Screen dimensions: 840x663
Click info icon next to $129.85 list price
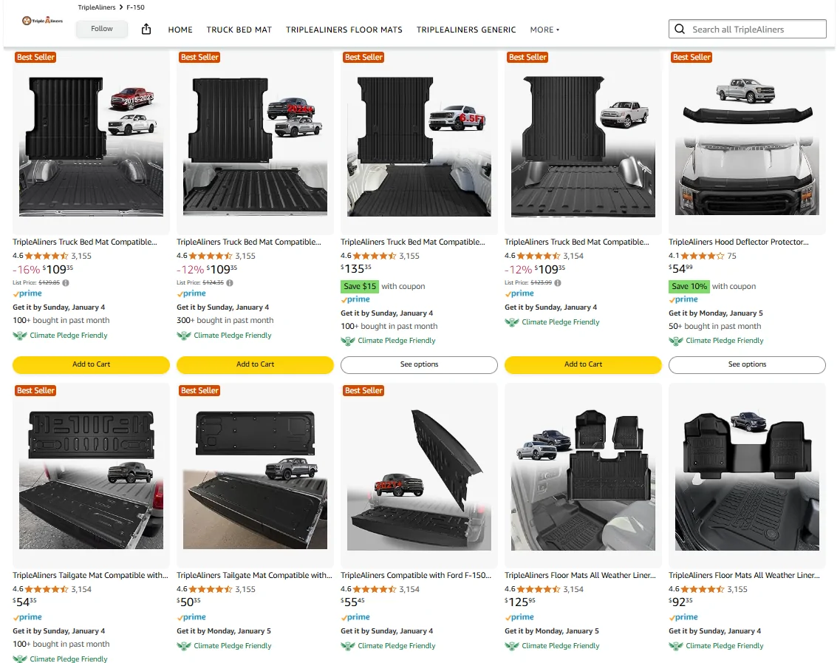tap(66, 282)
